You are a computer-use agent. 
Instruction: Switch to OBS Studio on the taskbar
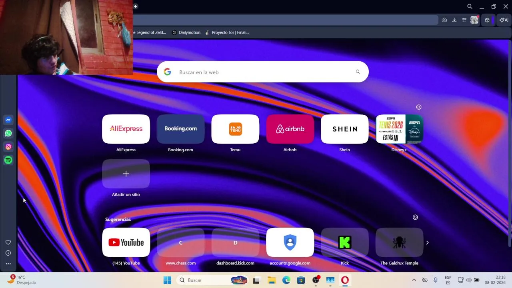(x=316, y=280)
